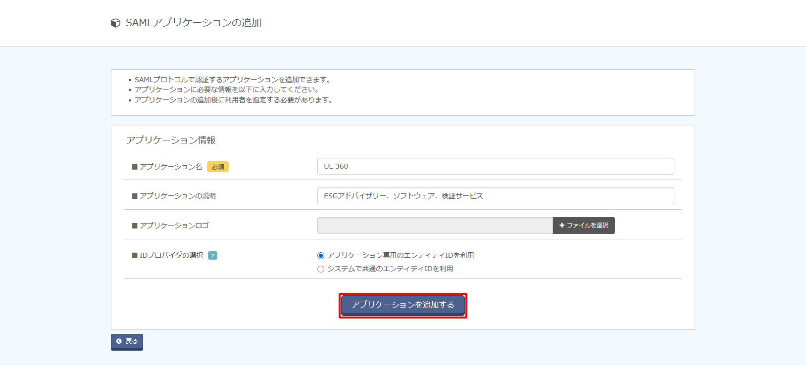Viewport: 806px width, 365px height.
Task: Click the システムで共通のエンティティIDを利用 label text
Action: (390, 269)
